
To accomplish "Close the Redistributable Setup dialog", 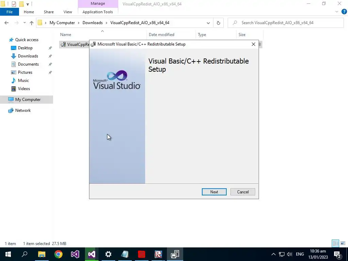I will pyautogui.click(x=253, y=44).
